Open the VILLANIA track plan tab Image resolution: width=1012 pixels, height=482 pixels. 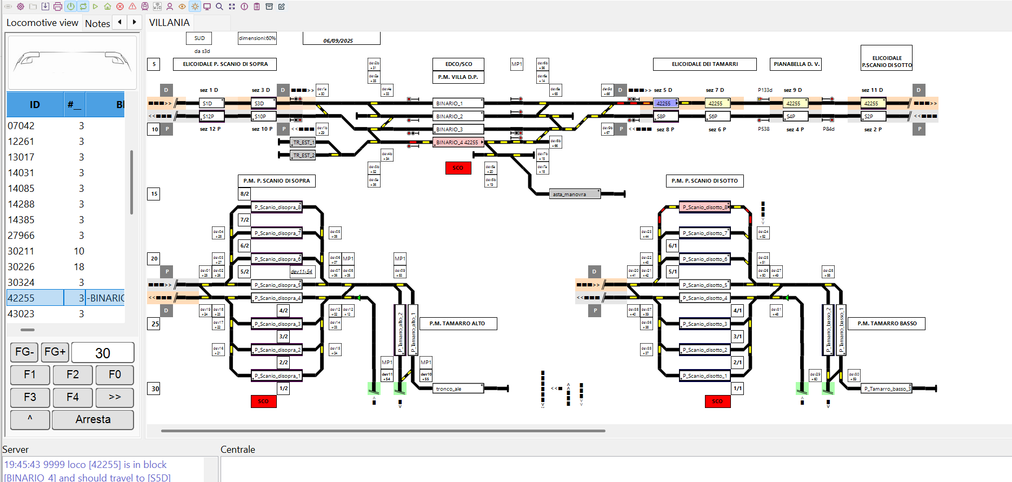click(169, 23)
